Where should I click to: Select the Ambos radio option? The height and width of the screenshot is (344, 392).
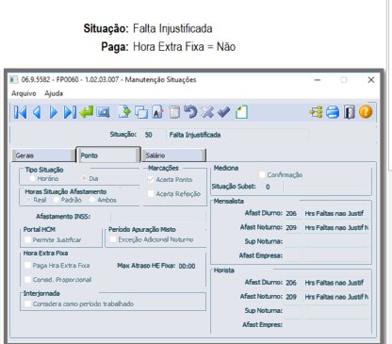point(92,200)
